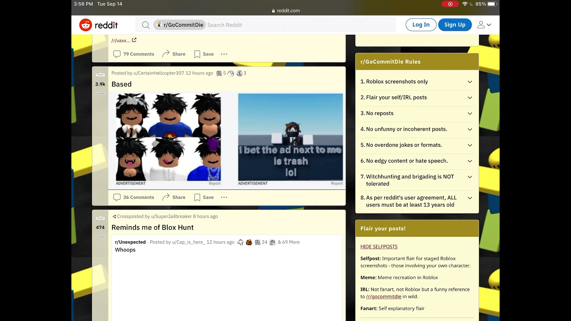Report the right advertisement image
571x321 pixels.
coord(337,183)
